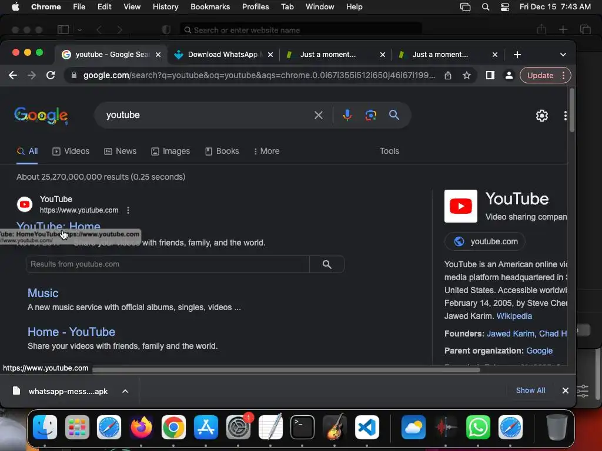Open the Tools search options

coord(389,151)
